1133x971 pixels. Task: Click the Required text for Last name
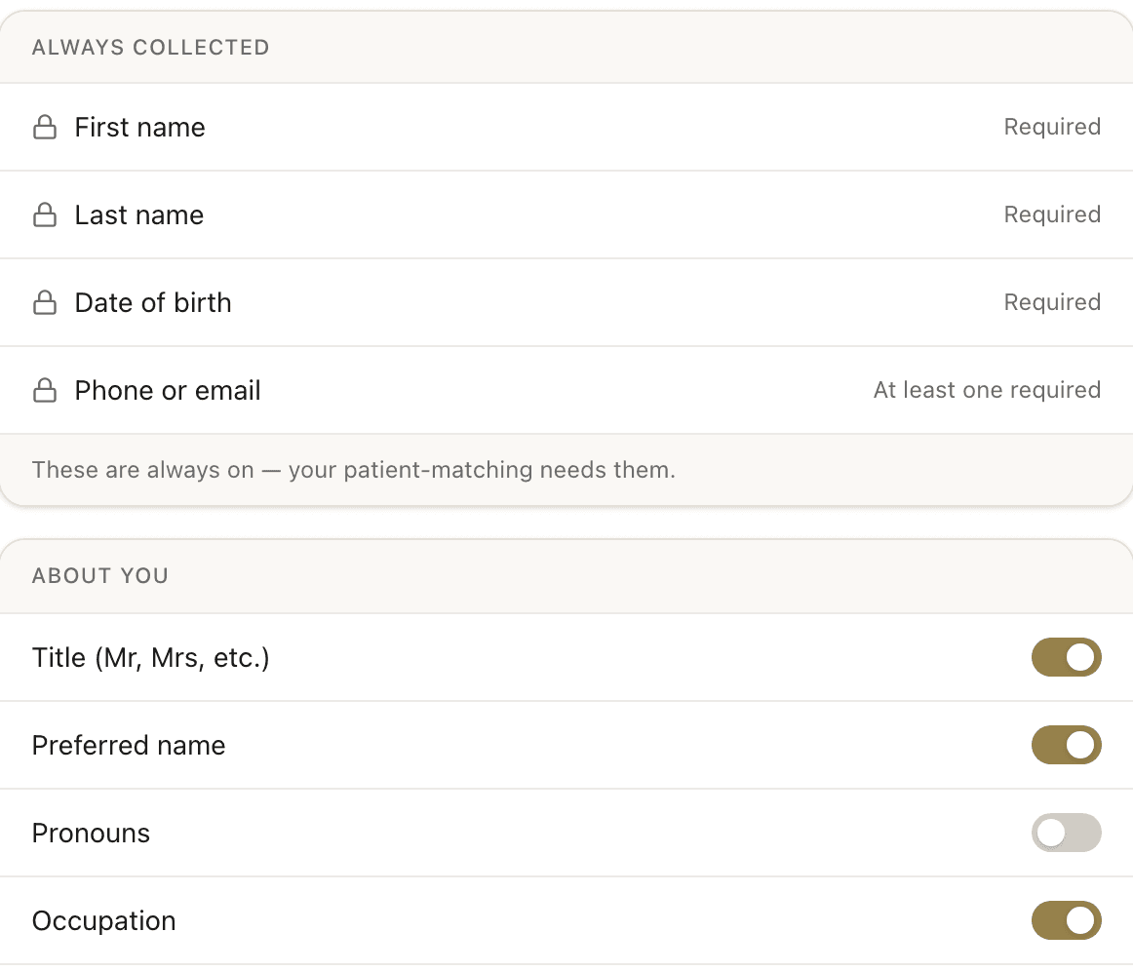tap(1052, 214)
